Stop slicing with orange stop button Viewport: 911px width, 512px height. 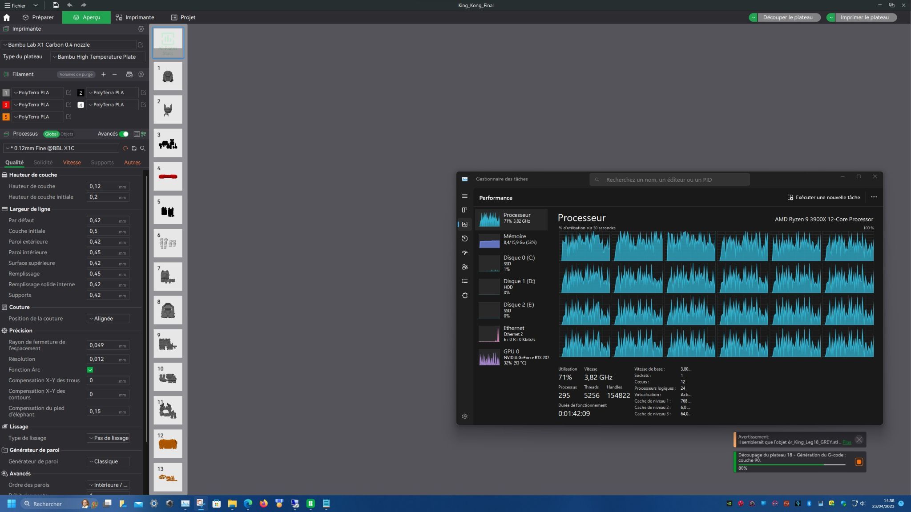[859, 462]
